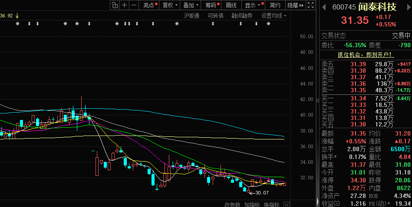The height and width of the screenshot is (207, 412).
Task: Click the 30.07 low price label on the chart
Action: coord(262,193)
